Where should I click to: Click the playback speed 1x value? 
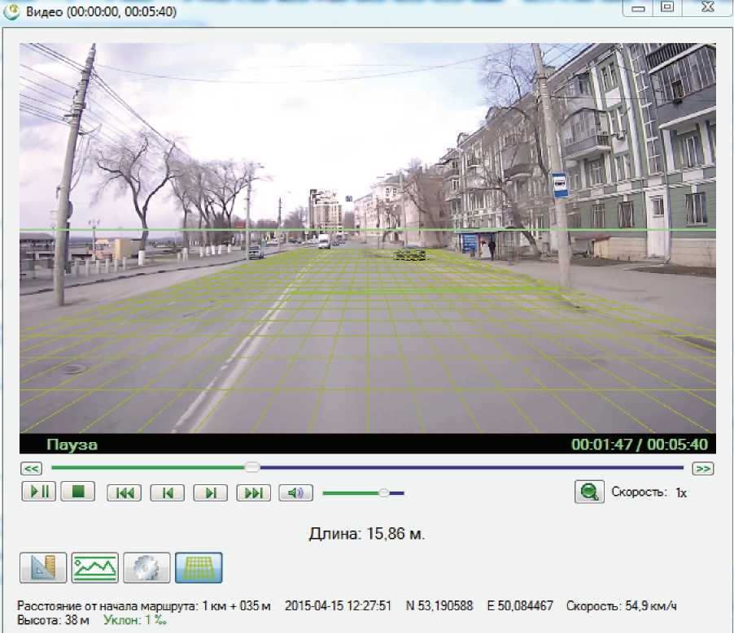[680, 492]
